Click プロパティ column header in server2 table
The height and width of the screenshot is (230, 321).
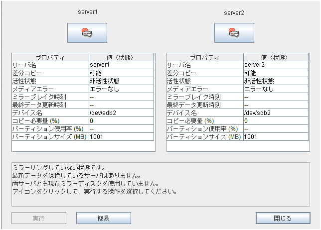coord(204,57)
